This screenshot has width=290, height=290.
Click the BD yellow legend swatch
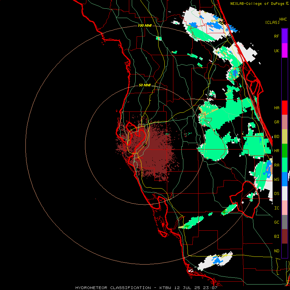(x=285, y=137)
